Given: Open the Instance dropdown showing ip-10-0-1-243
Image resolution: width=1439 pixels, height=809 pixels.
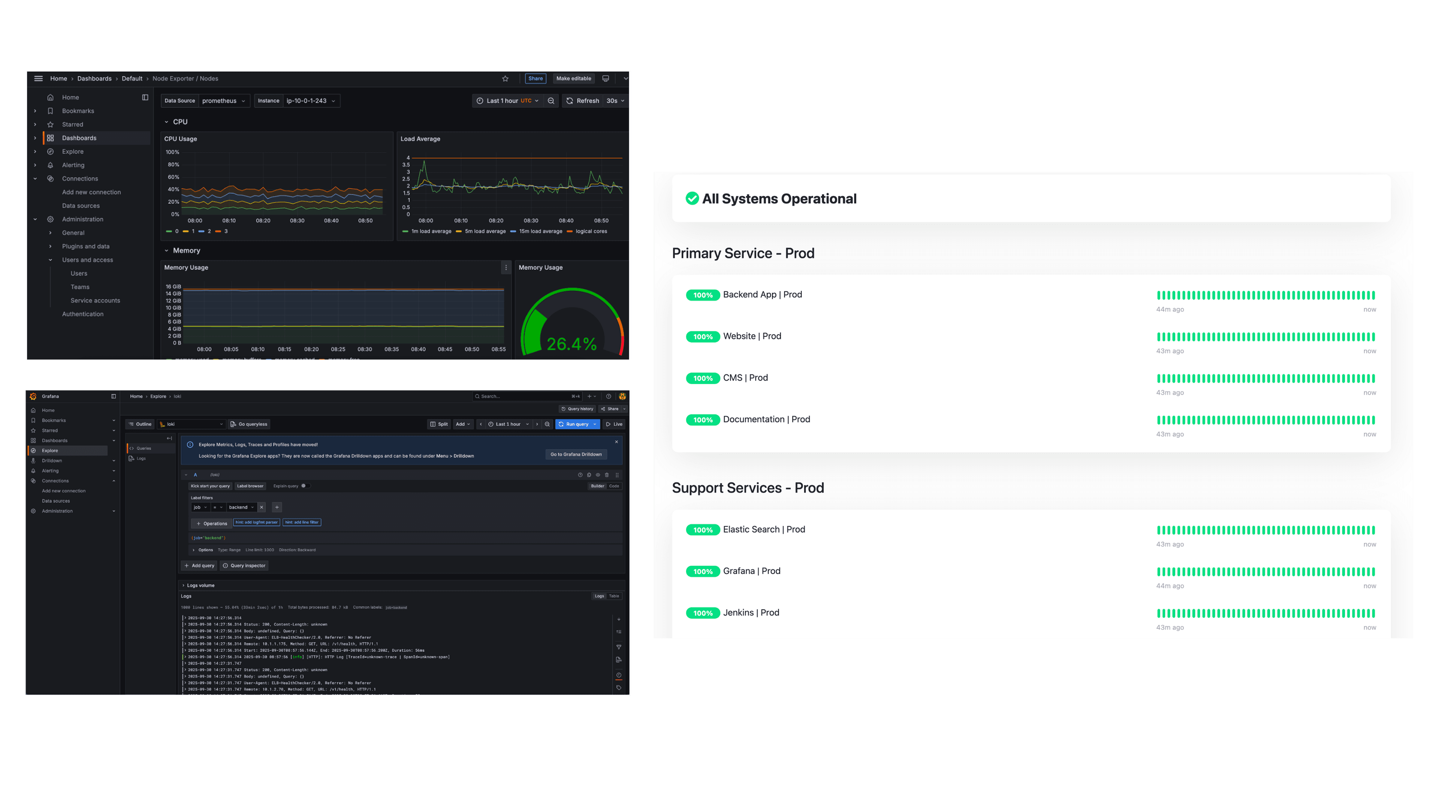Looking at the screenshot, I should coord(310,100).
